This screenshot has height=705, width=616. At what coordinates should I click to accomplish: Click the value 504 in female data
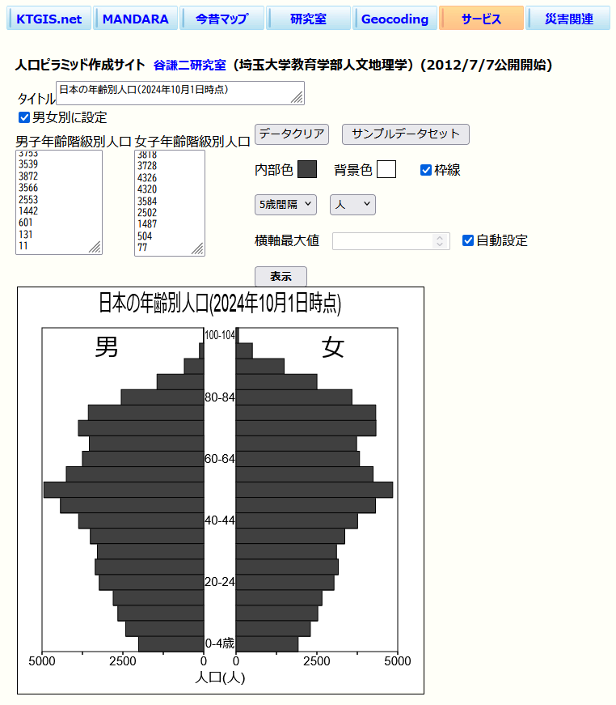click(x=145, y=236)
